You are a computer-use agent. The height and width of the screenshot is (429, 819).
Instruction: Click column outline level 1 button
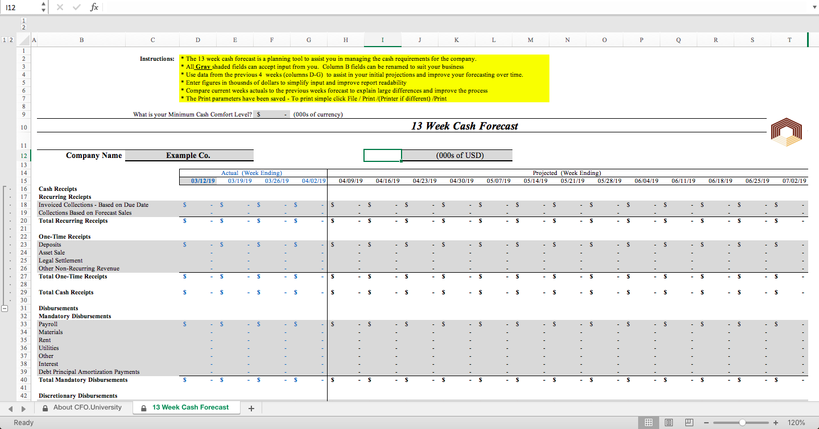(23, 20)
